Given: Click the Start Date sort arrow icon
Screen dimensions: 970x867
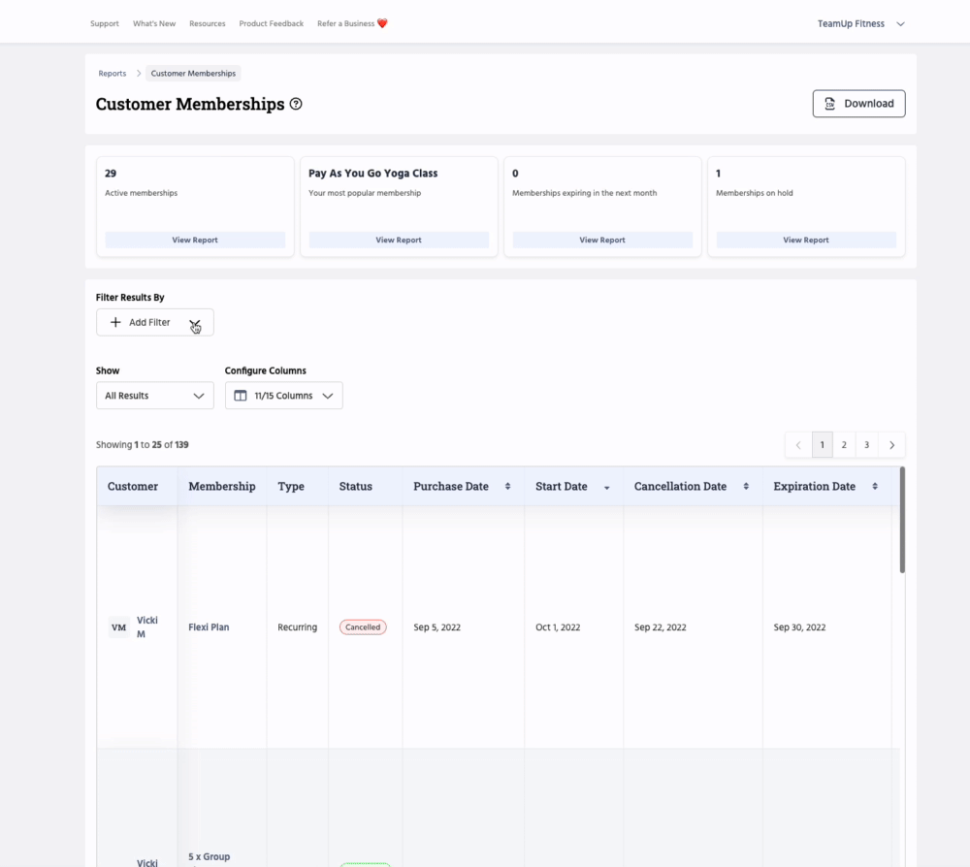Looking at the screenshot, I should 607,488.
